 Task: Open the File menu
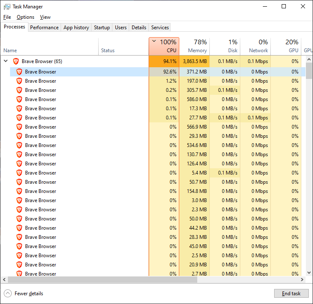click(7, 17)
